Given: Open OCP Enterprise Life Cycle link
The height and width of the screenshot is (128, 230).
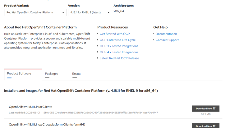Looking at the screenshot, I should coord(117,40).
